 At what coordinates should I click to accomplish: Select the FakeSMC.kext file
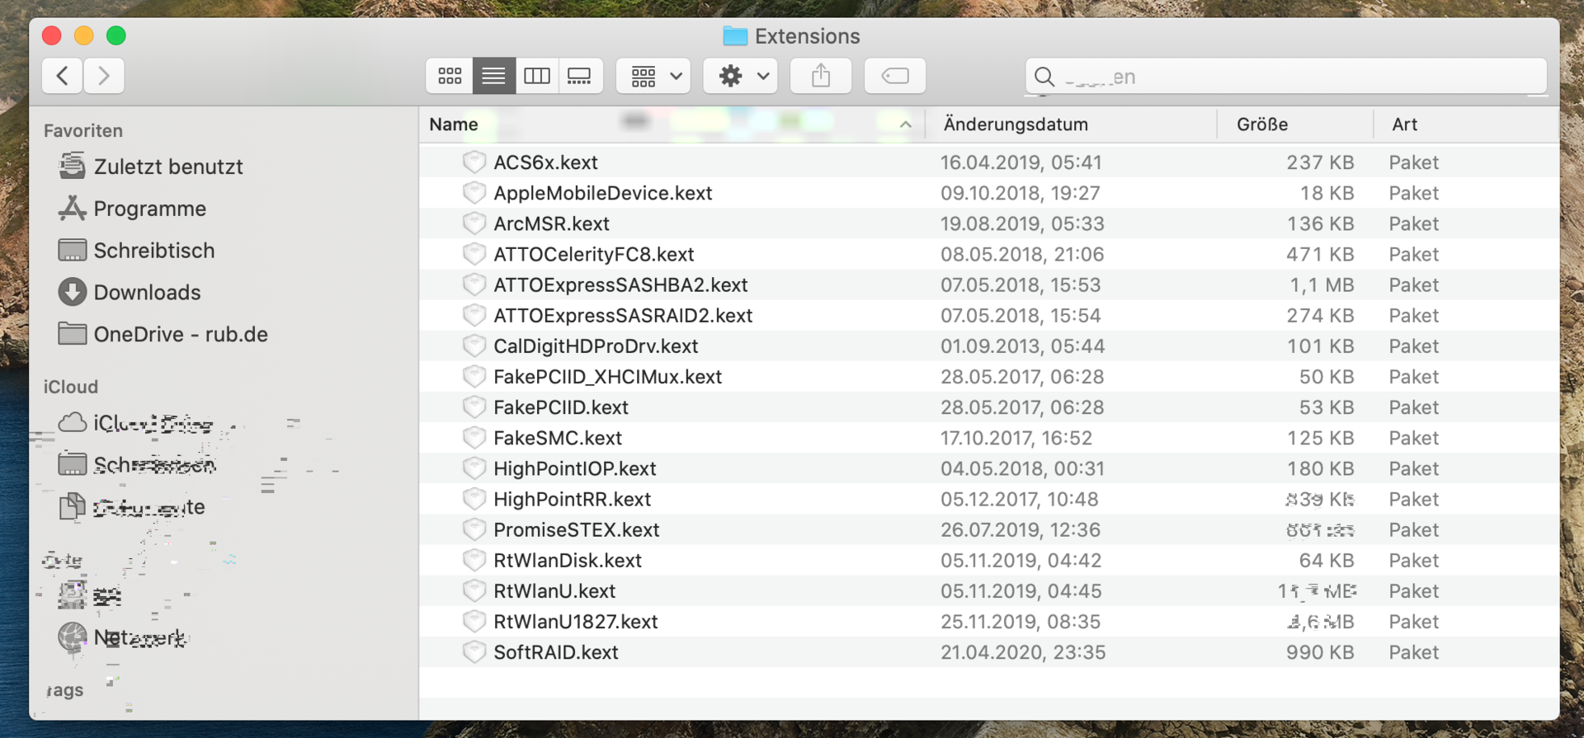[x=558, y=438]
